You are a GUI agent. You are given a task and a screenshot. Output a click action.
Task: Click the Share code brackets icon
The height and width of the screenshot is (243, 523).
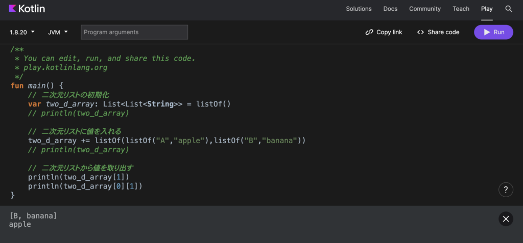(x=421, y=32)
